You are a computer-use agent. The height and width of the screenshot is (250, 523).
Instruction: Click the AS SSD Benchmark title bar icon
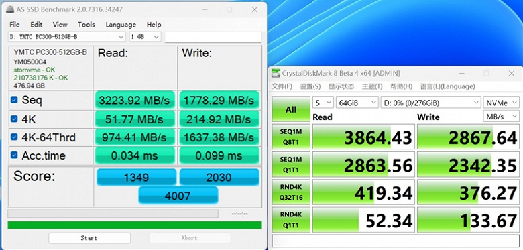[11, 9]
